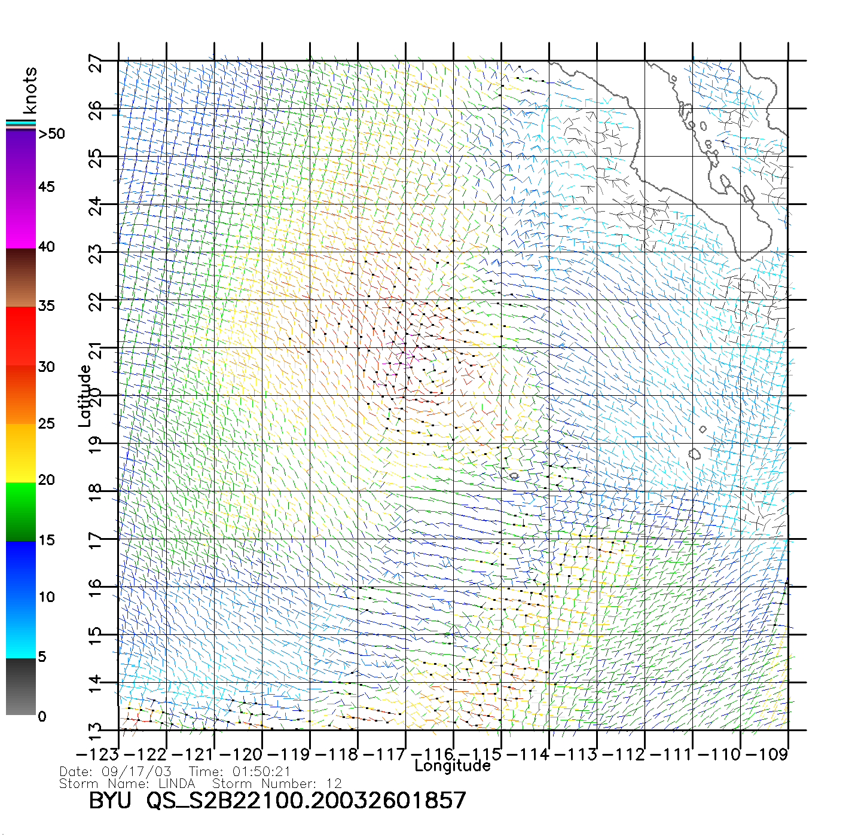849x837 pixels.
Task: Select the gray 0–5 knots legend band
Action: click(x=21, y=686)
